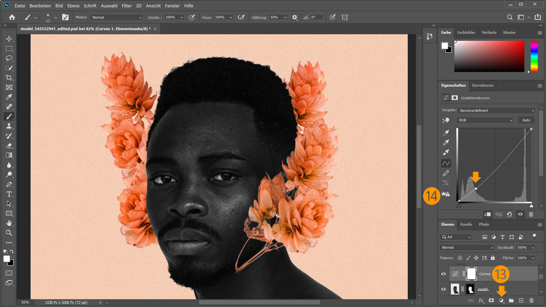Click the delete layer trash icon
The height and width of the screenshot is (307, 546).
click(531, 300)
